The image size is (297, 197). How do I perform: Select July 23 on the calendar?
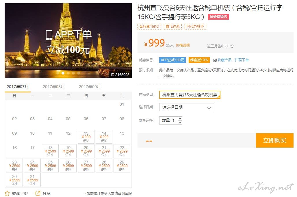tap(14, 165)
